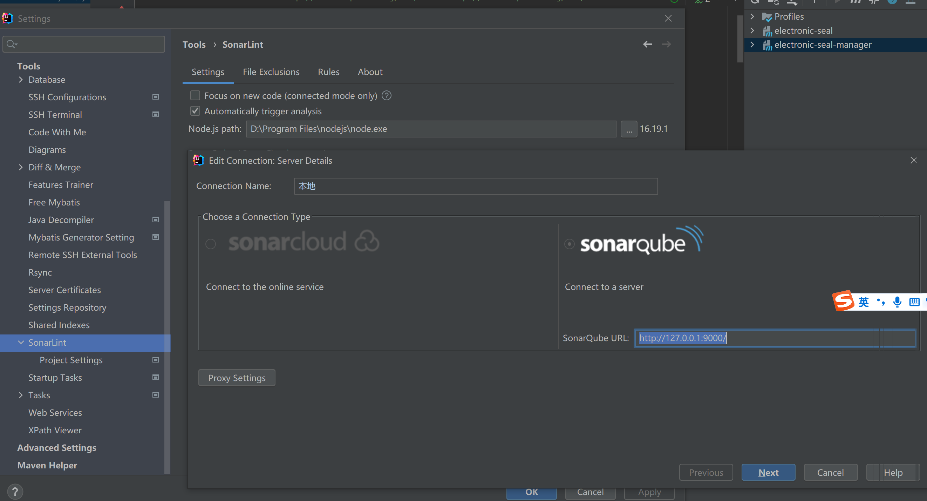This screenshot has width=927, height=501.
Task: Click the project-level icon next to SSH Configurations
Action: coord(156,97)
